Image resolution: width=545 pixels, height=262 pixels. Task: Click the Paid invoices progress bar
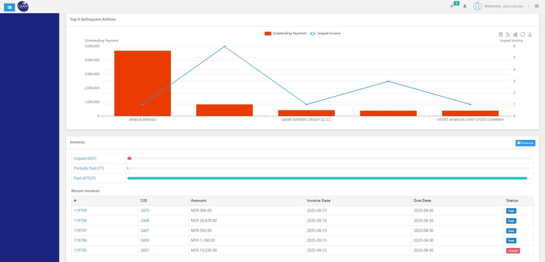point(327,178)
